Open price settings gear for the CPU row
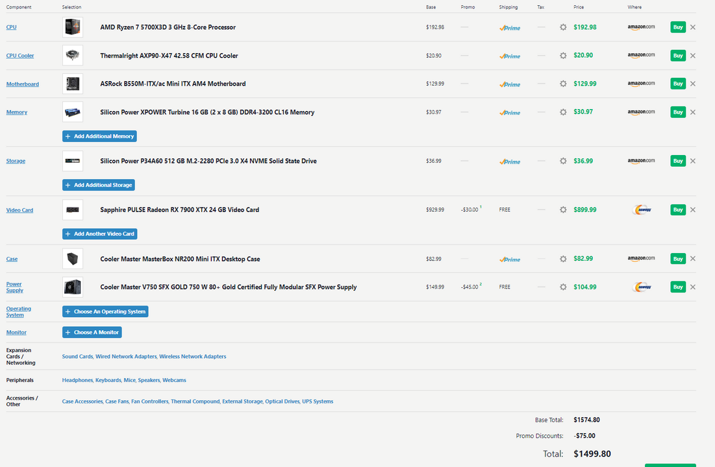The image size is (715, 467). click(563, 27)
